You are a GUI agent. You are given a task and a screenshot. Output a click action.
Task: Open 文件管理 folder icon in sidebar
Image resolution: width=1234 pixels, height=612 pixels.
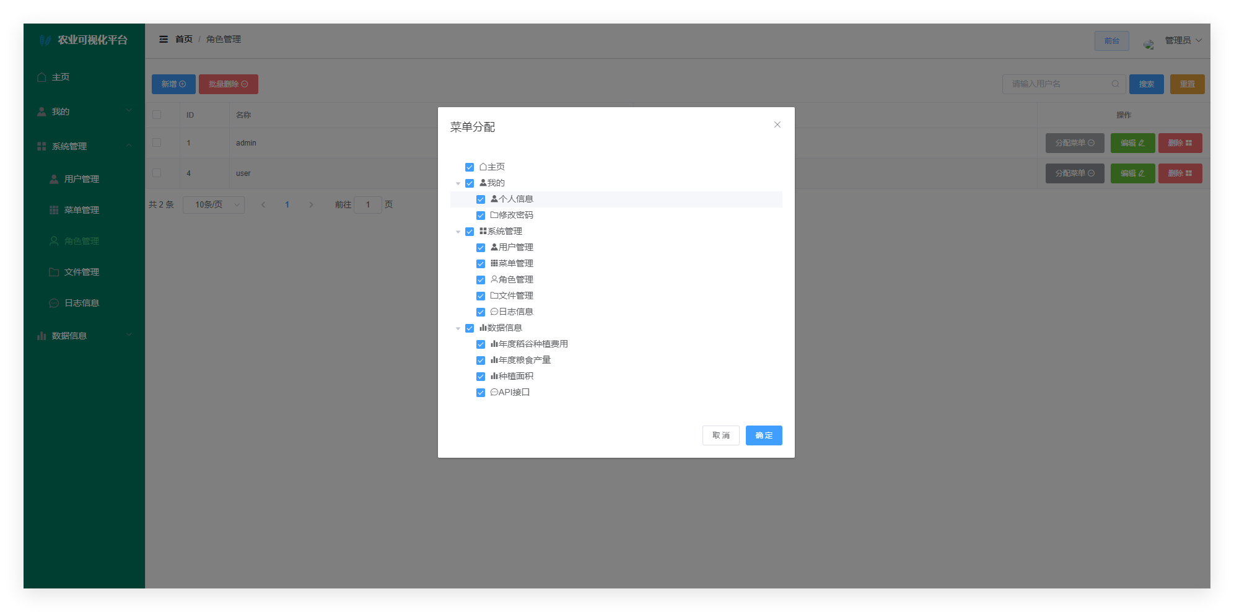point(53,271)
